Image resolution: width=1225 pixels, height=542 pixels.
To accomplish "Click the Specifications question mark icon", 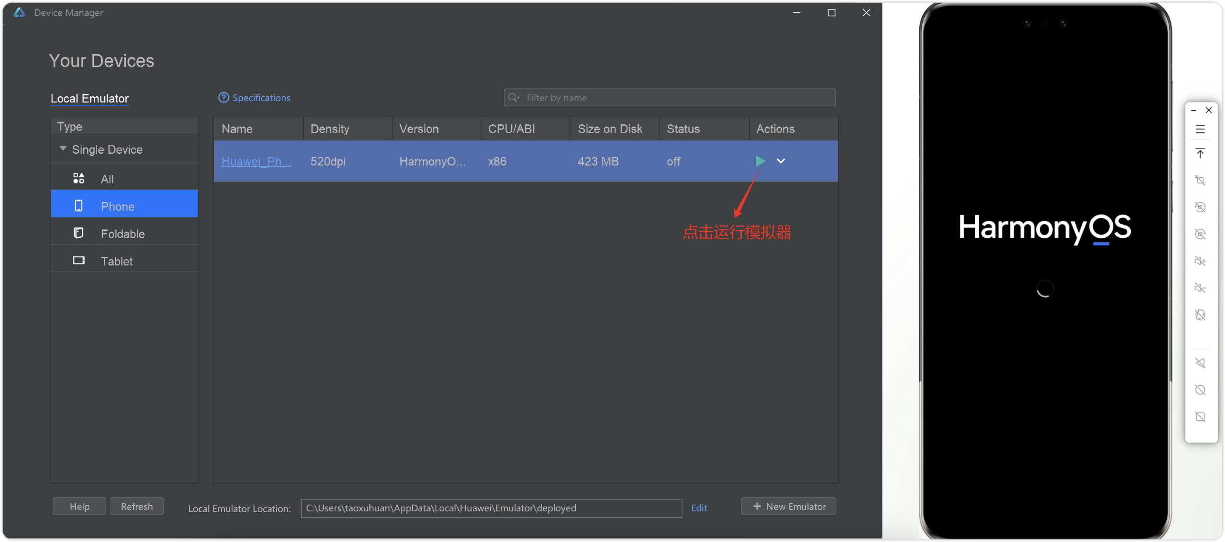I will [223, 97].
